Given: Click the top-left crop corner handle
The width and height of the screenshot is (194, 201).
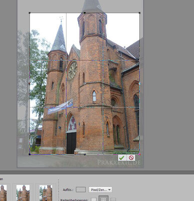Looking at the screenshot, I should point(30,13).
